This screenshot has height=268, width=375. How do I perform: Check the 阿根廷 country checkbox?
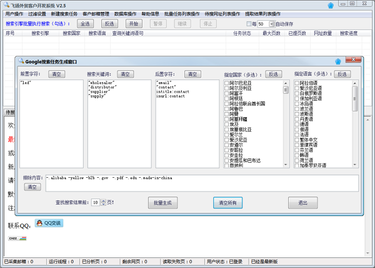(x=226, y=98)
